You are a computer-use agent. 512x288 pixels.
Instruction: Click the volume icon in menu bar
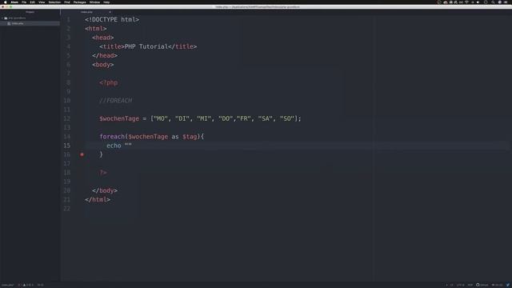coord(478,2)
